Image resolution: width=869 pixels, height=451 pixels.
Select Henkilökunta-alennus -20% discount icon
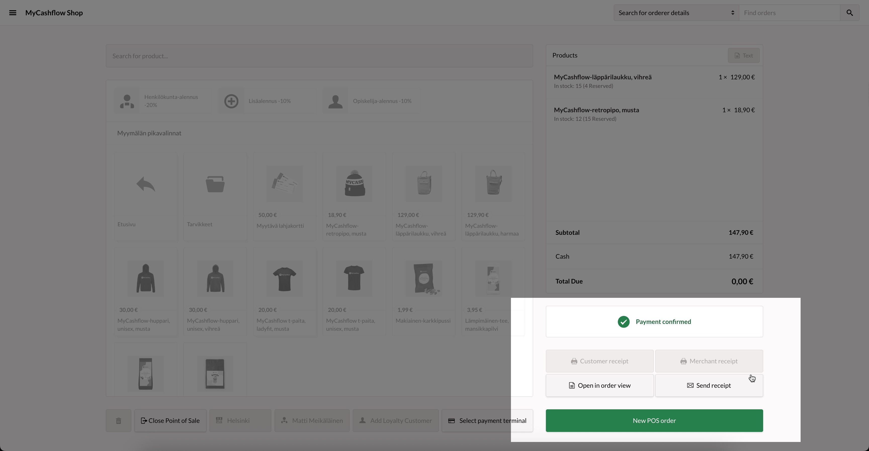tap(127, 101)
